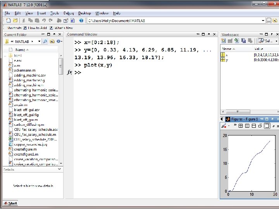This screenshot has width=279, height=209.
Task: Click the search icon in Current Folder
Action: tap(45, 41)
